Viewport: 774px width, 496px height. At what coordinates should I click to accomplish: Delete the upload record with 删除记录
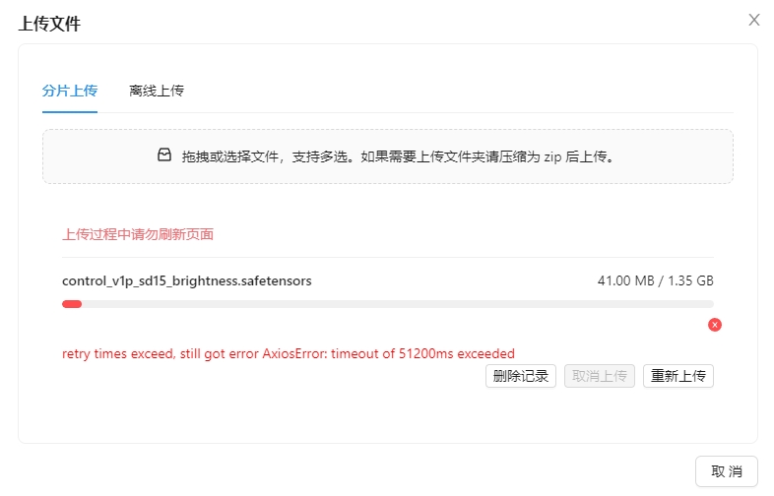coord(520,376)
